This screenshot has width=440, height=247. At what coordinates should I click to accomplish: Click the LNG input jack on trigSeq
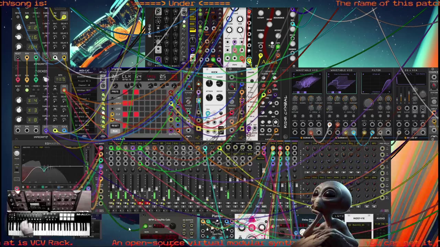(x=112, y=109)
